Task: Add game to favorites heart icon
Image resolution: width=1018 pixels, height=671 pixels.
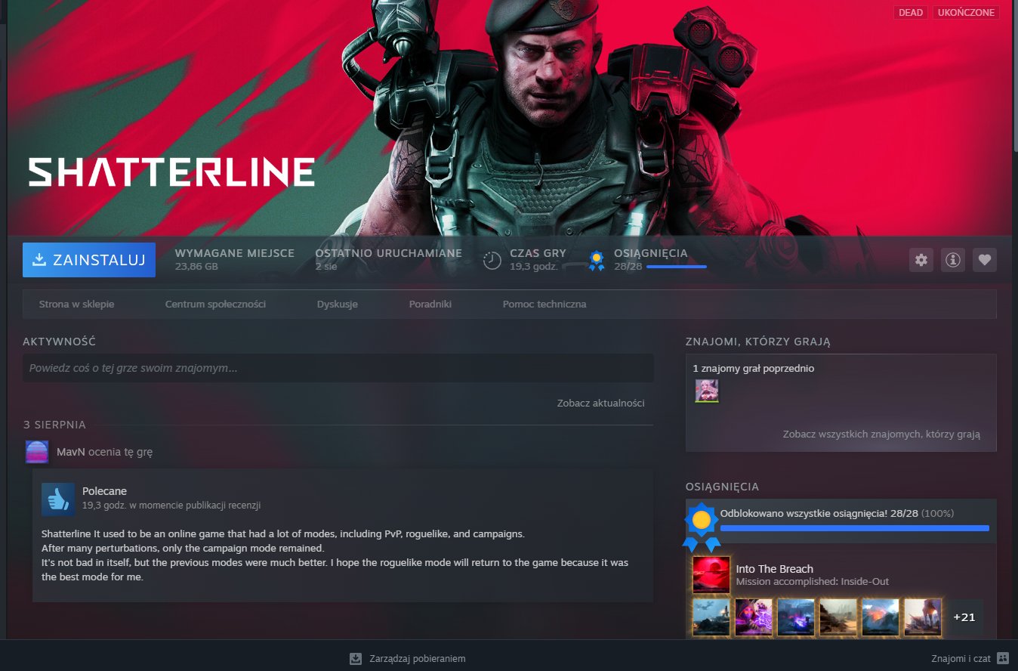Action: point(984,260)
